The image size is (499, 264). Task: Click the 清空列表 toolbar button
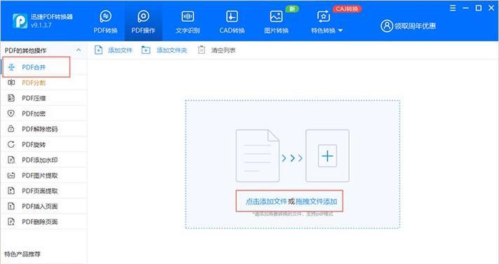pyautogui.click(x=217, y=50)
